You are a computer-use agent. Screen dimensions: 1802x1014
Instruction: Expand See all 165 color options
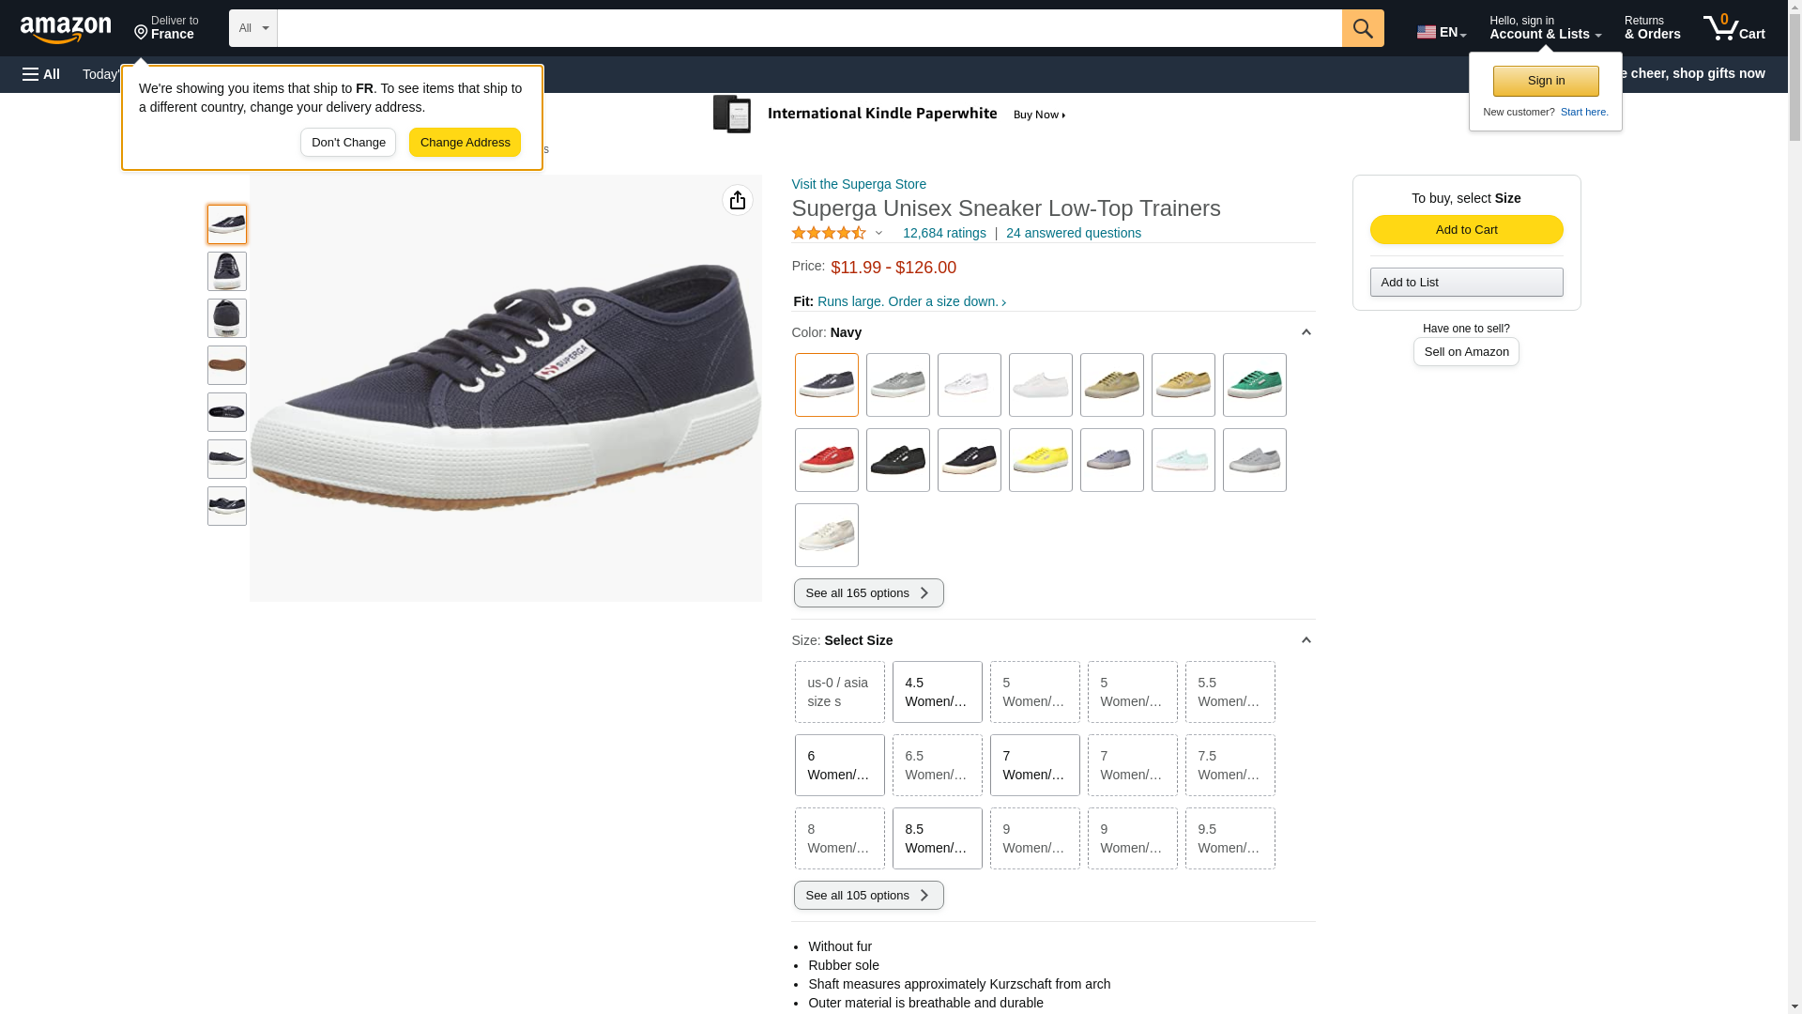tap(868, 592)
